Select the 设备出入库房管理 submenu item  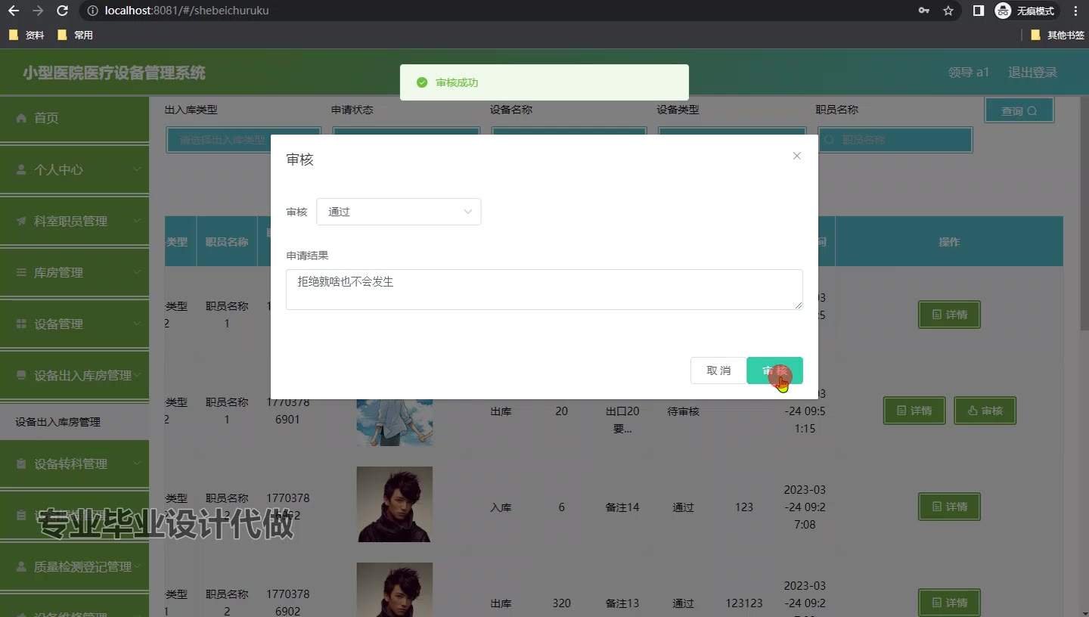pos(74,422)
